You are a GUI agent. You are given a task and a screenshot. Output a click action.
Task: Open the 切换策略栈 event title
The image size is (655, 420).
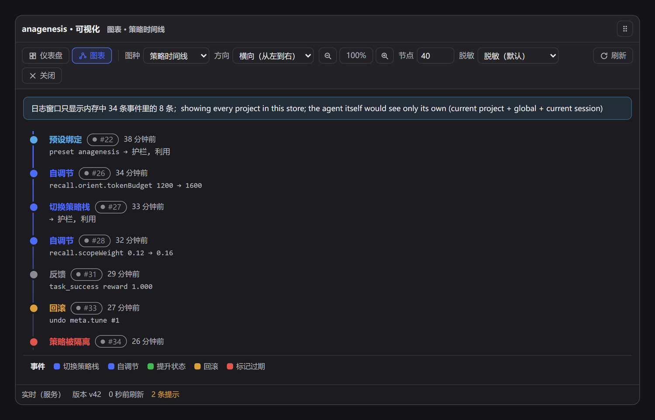click(x=69, y=207)
